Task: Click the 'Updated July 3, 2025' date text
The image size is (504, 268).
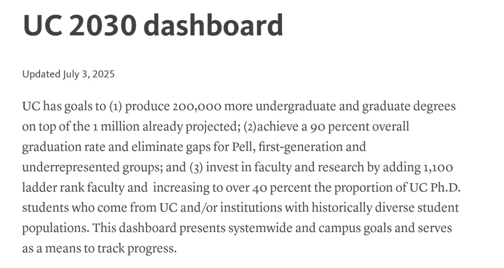Action: click(68, 74)
